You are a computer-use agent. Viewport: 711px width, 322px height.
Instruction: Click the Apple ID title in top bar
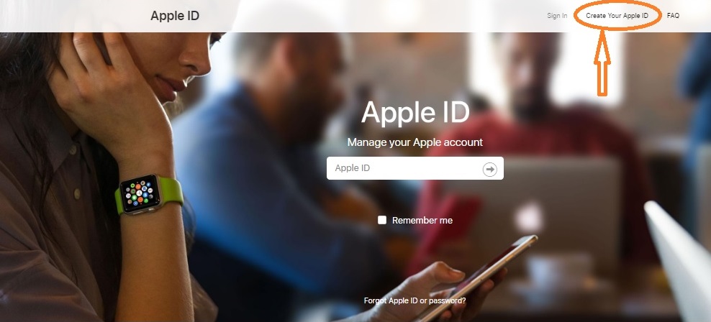pos(175,16)
